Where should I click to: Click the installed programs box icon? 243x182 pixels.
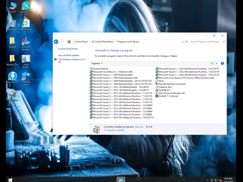(97, 129)
